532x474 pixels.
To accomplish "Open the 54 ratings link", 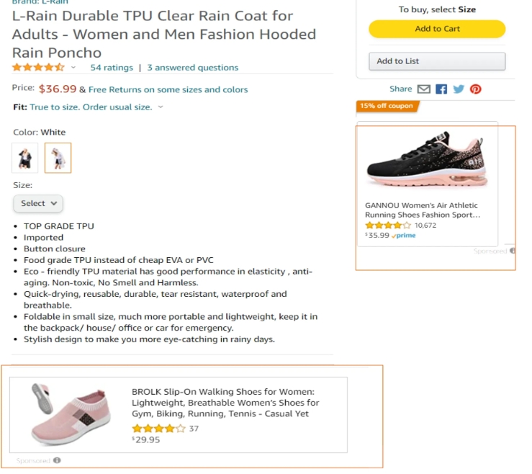I will pyautogui.click(x=112, y=68).
